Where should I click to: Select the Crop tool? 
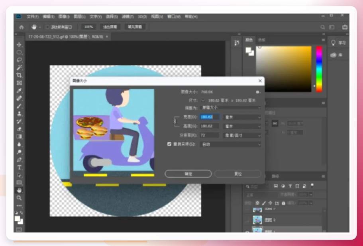pos(19,75)
